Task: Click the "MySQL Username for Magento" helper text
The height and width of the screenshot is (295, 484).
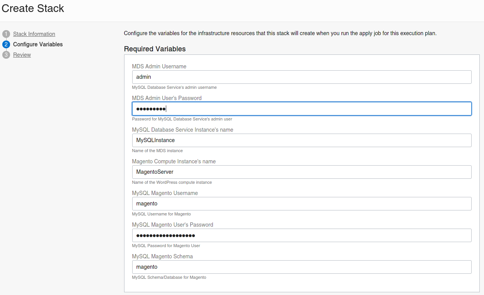Action: click(x=161, y=214)
